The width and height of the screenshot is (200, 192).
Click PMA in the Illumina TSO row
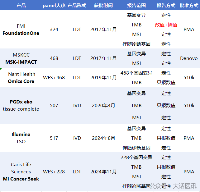189,138
